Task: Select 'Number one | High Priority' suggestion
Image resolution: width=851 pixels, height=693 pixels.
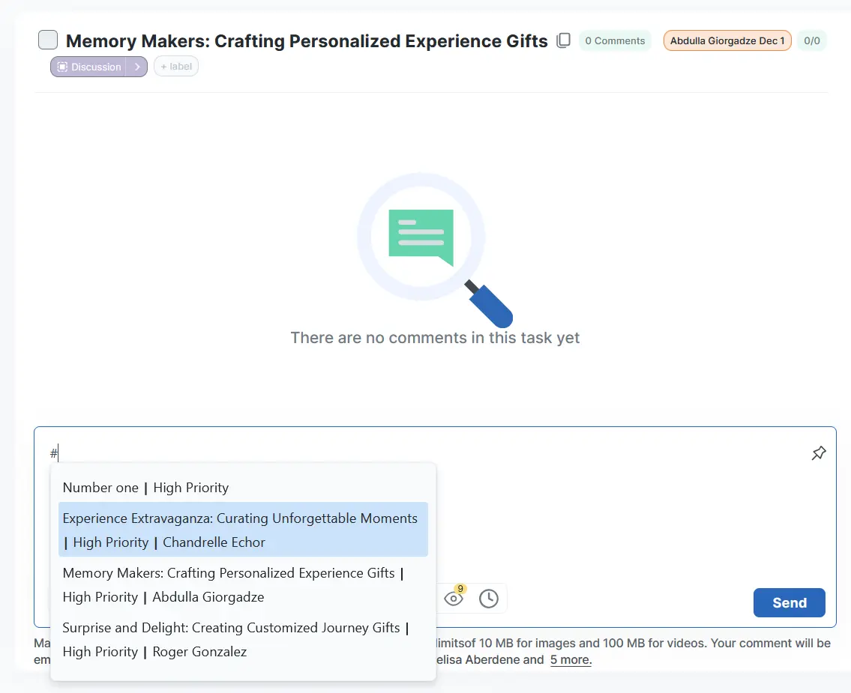Action: coord(145,488)
